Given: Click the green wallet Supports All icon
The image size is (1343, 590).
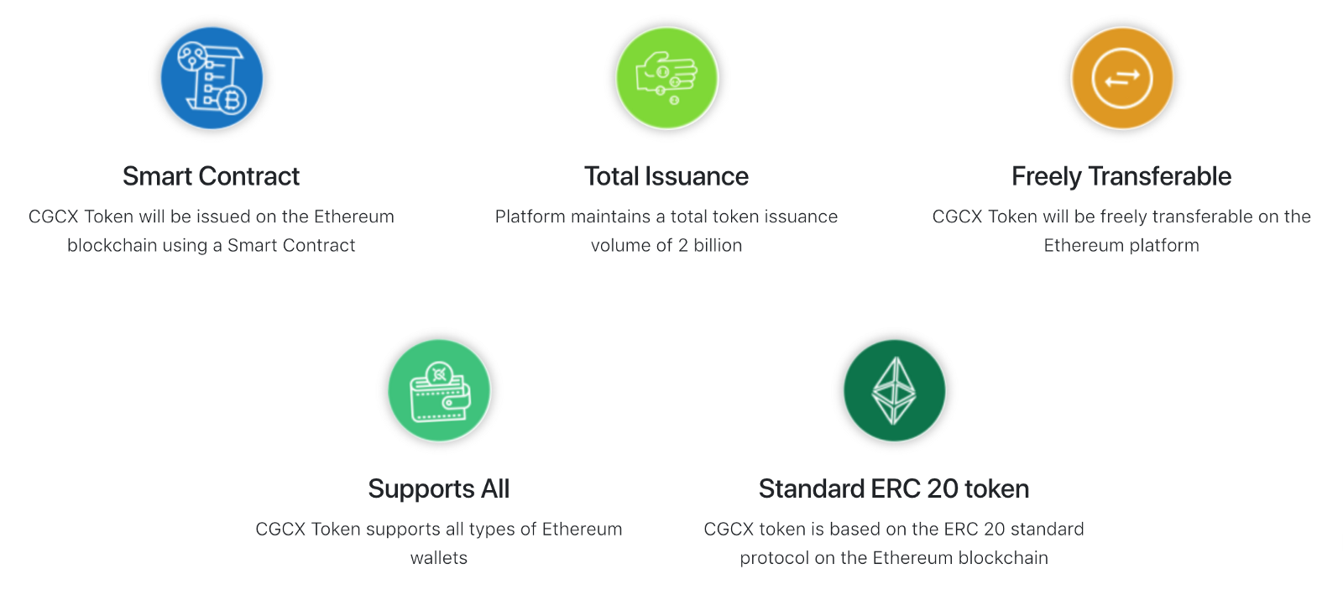Looking at the screenshot, I should pos(439,390).
